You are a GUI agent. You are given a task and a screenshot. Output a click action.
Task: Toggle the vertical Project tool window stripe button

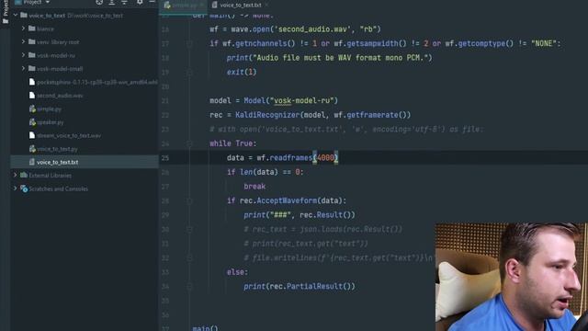click(x=6, y=12)
